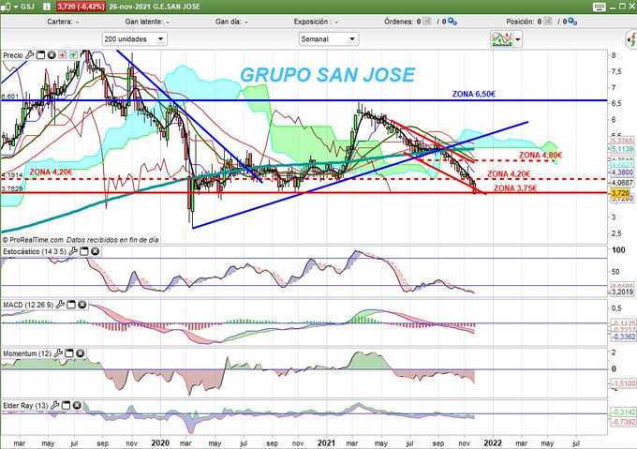Click 2020 on the time axis
Screen dimensions: 637x449
(160, 442)
